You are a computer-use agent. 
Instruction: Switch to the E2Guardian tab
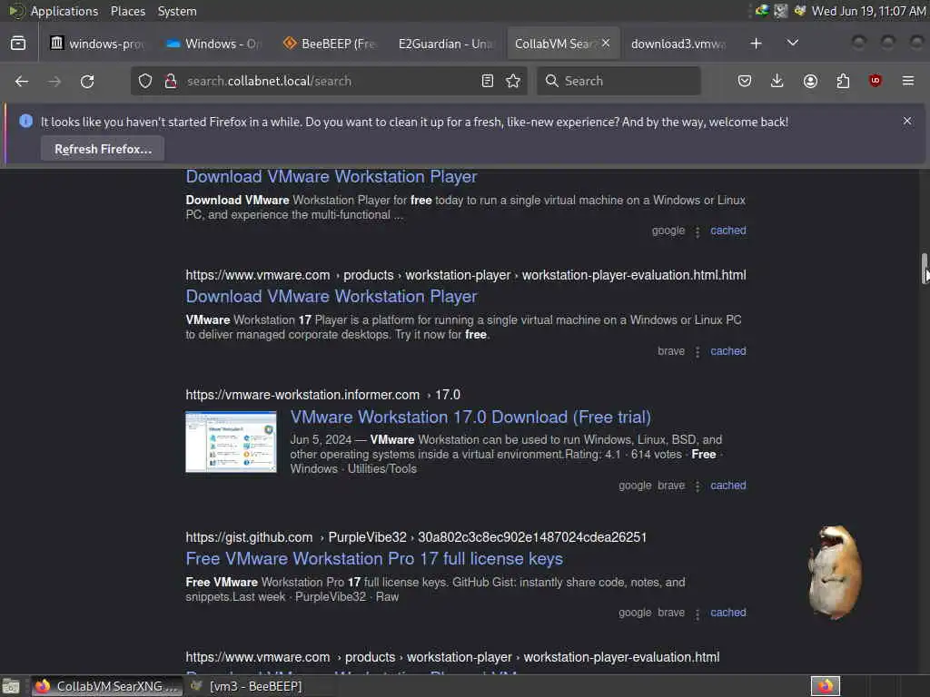click(445, 44)
